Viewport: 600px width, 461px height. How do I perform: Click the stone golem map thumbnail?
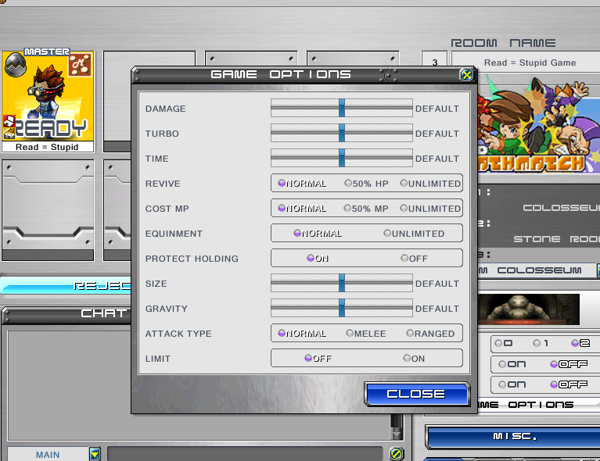529,309
